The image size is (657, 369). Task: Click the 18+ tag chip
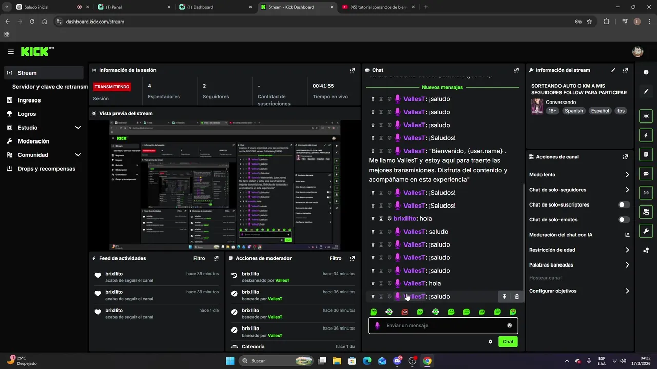pos(552,111)
